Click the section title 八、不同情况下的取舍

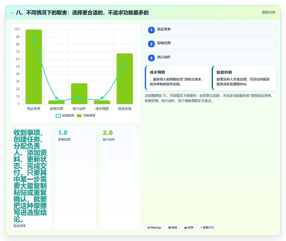82,13
